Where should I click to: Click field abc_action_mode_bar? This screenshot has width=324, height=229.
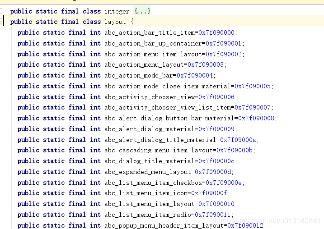coord(139,75)
